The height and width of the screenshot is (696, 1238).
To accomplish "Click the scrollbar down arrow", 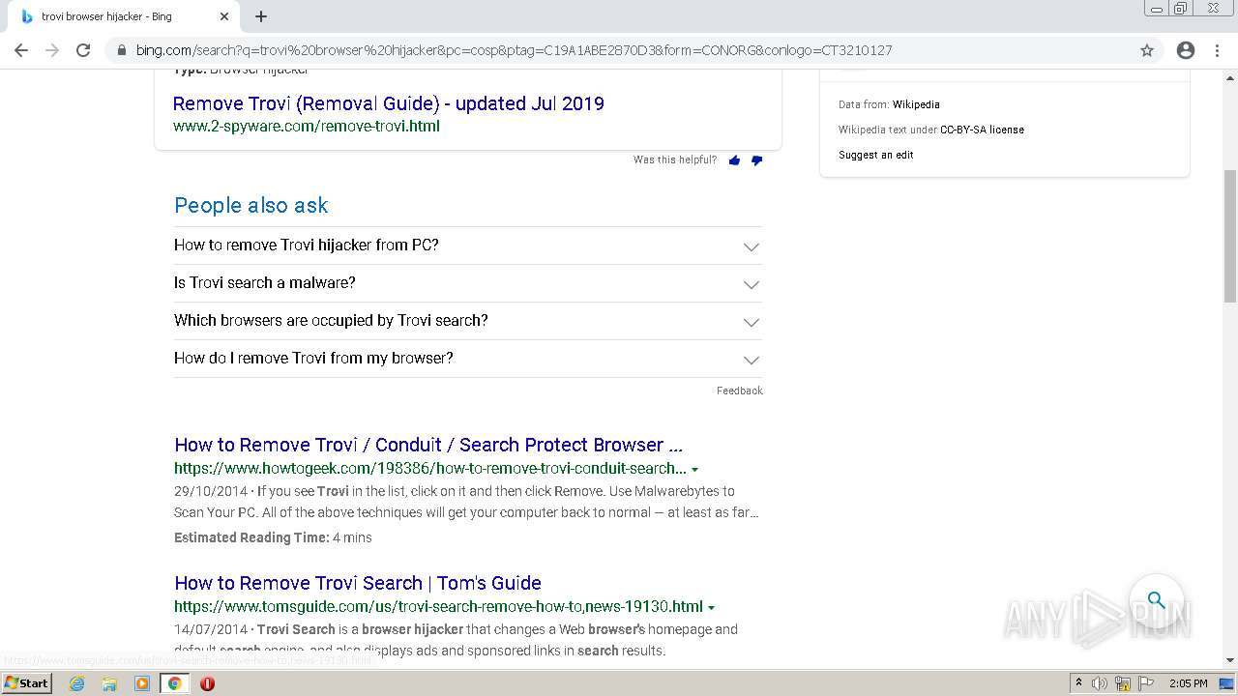I will pos(1230,660).
